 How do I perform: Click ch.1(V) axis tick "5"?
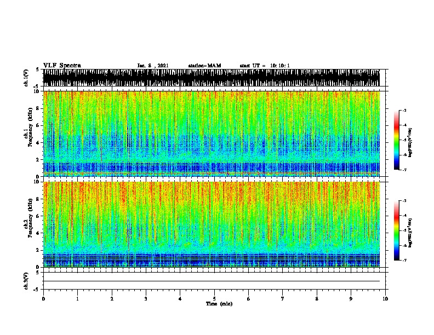(37, 70)
